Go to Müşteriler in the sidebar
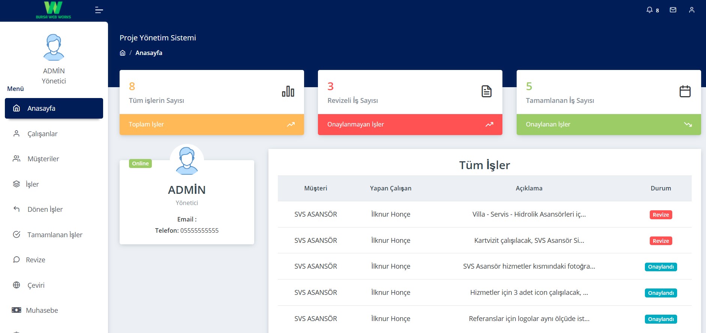The height and width of the screenshot is (333, 706). point(43,159)
